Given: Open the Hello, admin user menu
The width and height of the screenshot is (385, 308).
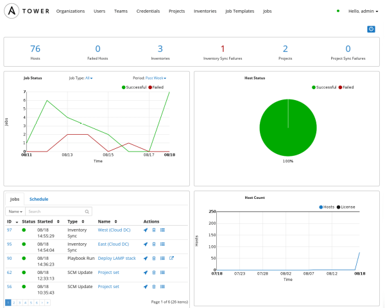Looking at the screenshot, I should 363,11.
